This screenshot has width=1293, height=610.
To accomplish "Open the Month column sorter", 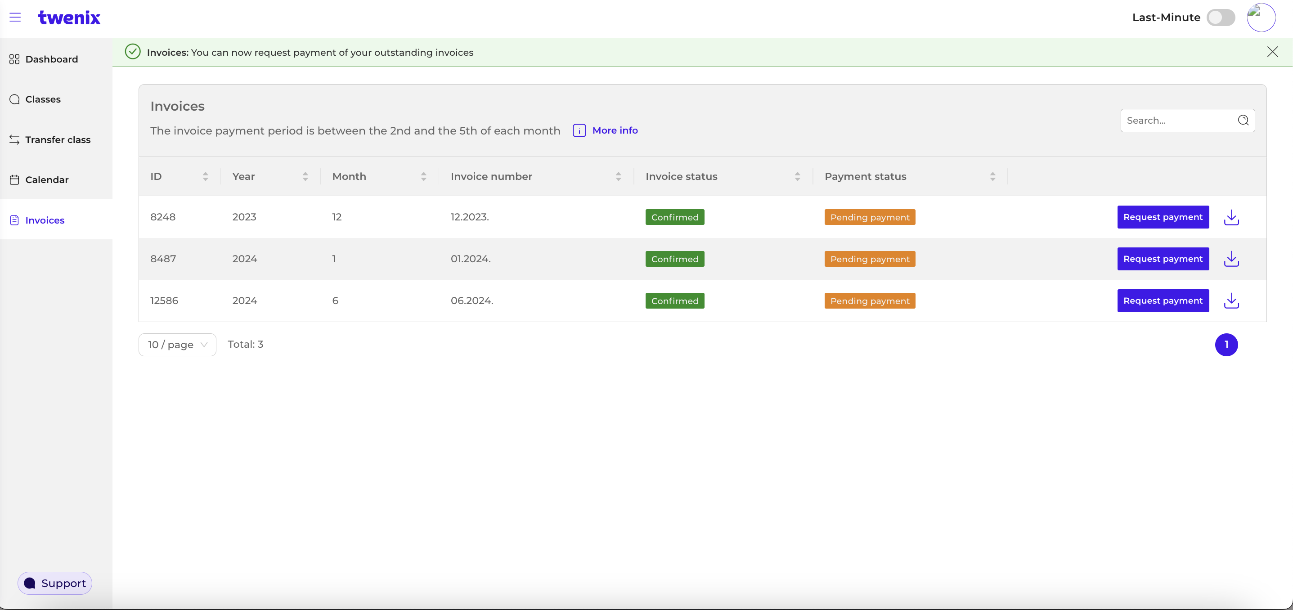I will click(424, 176).
